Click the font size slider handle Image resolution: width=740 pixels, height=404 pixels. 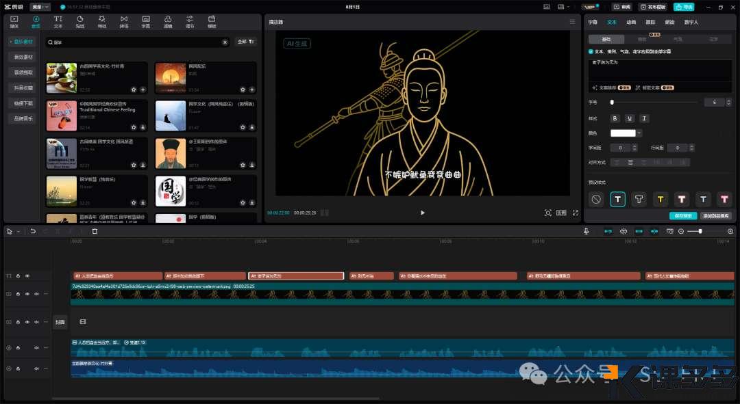[612, 102]
